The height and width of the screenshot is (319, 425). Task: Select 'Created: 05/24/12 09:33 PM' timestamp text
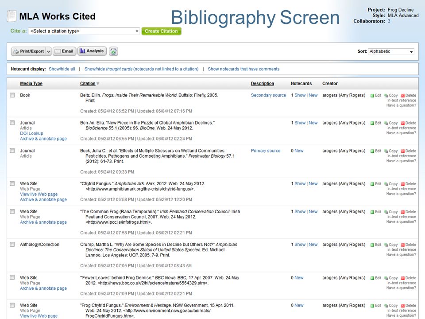click(107, 172)
